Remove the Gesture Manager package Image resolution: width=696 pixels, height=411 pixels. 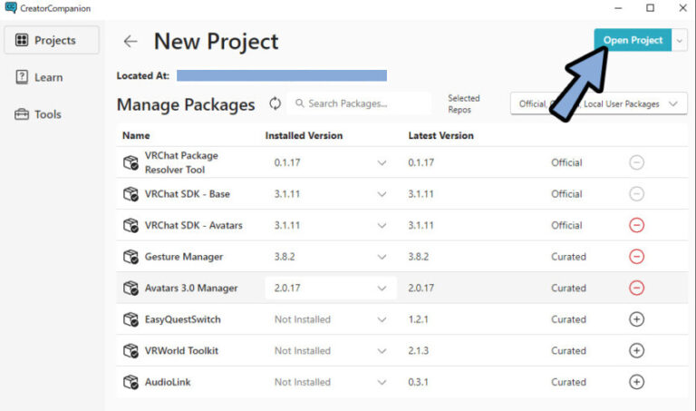pos(636,257)
